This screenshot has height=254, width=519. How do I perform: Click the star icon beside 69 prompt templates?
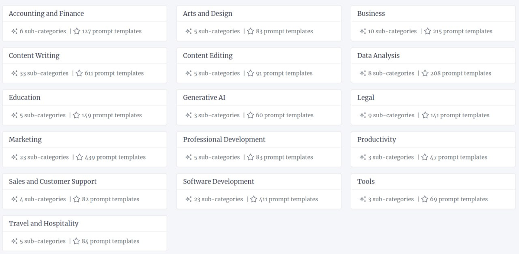point(425,199)
